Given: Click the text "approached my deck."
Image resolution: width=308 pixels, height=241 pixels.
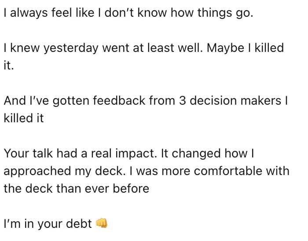Looking at the screenshot, I should tap(61, 171).
